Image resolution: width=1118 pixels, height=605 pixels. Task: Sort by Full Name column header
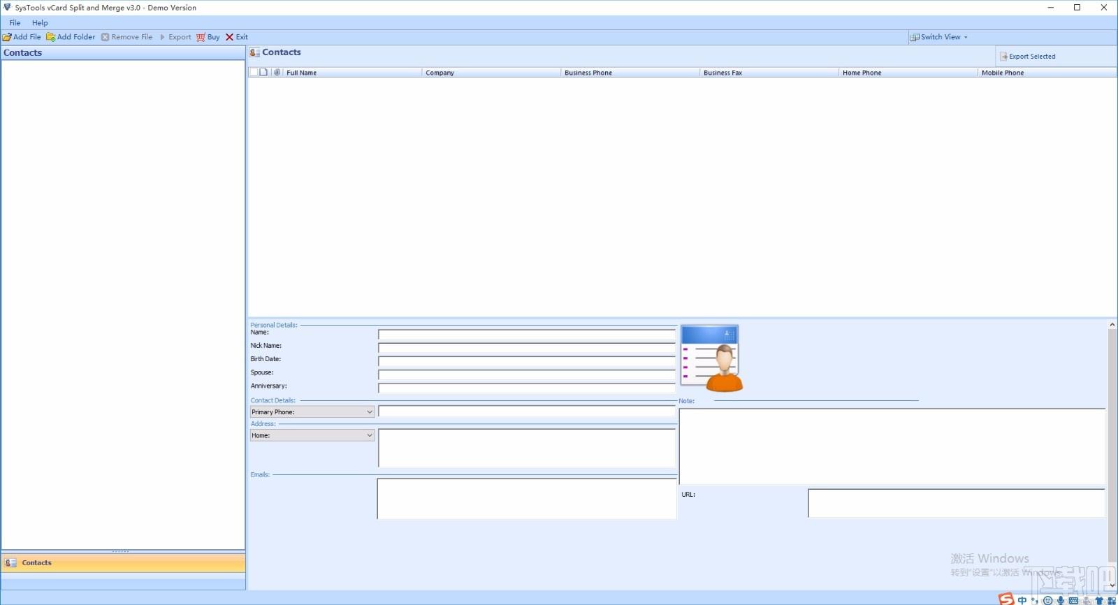point(352,72)
